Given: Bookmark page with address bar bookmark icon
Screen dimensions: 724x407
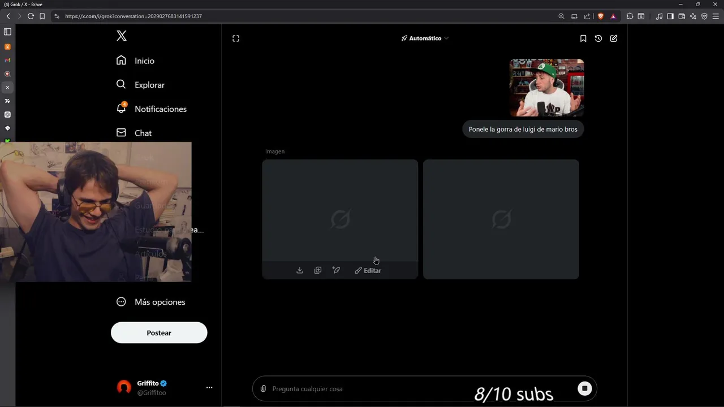Looking at the screenshot, I should click(x=42, y=16).
